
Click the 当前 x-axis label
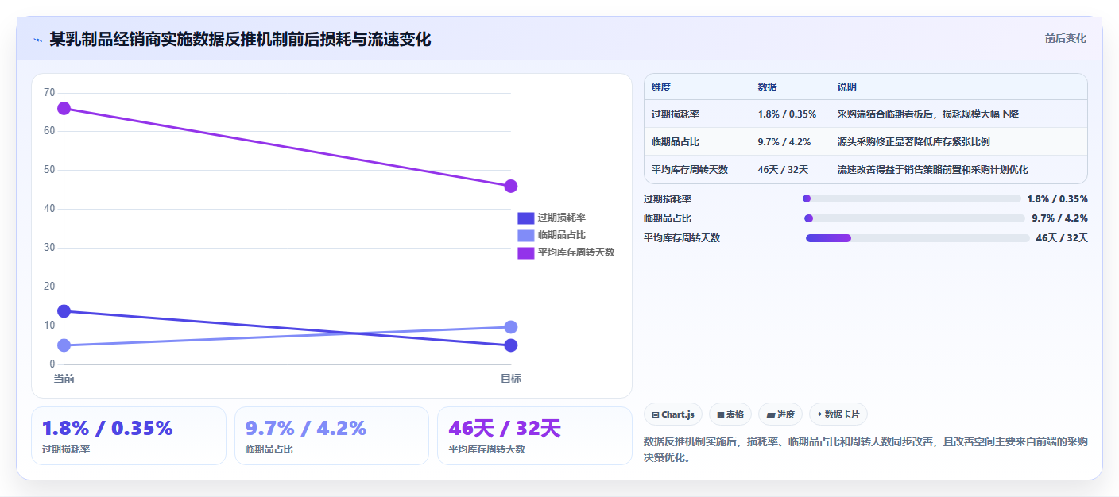(64, 379)
